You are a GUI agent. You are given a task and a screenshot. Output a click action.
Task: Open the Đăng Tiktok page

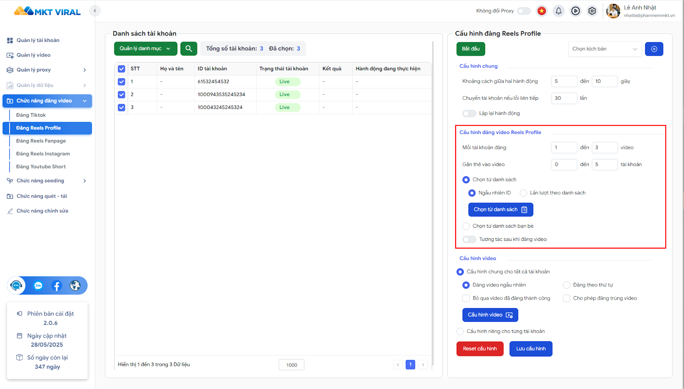[31, 115]
